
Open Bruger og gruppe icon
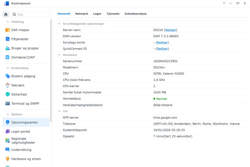(8, 48)
